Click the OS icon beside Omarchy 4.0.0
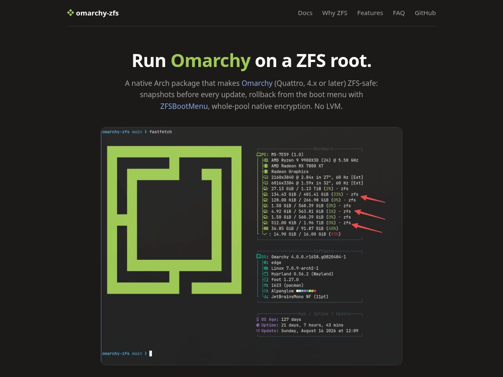 coord(259,257)
